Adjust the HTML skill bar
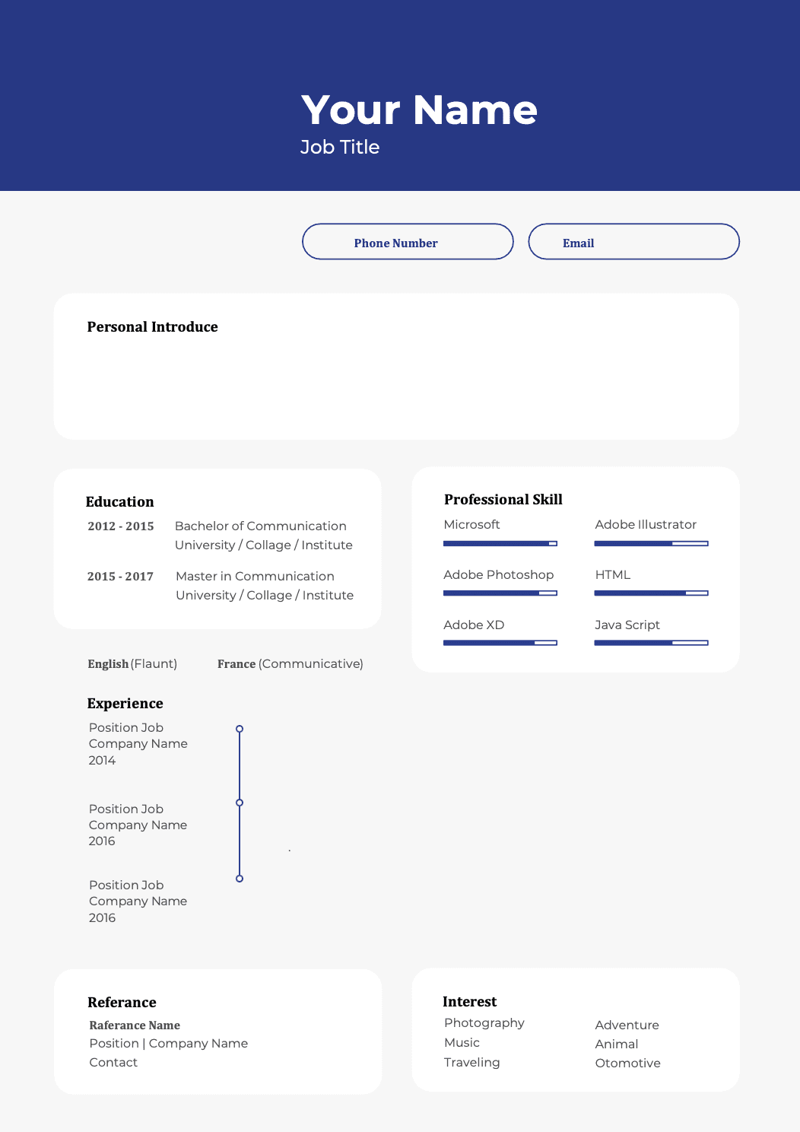The image size is (800, 1132). click(651, 593)
